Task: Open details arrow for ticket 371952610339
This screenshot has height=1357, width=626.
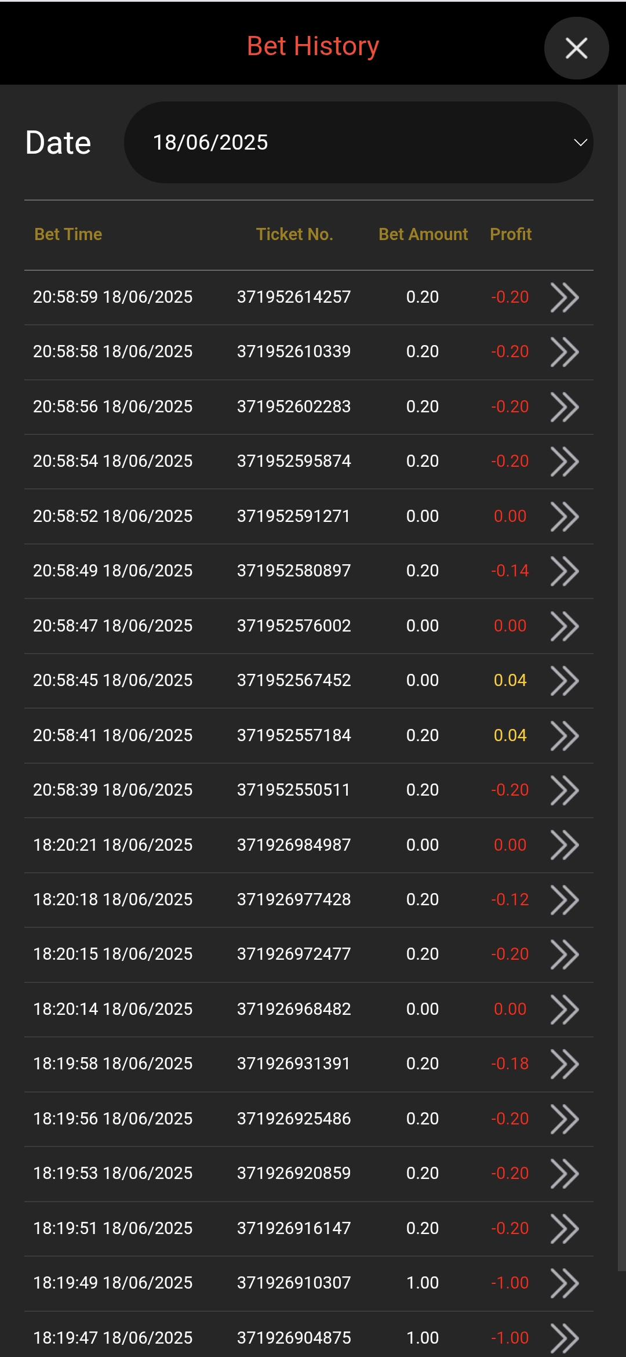Action: coord(565,352)
